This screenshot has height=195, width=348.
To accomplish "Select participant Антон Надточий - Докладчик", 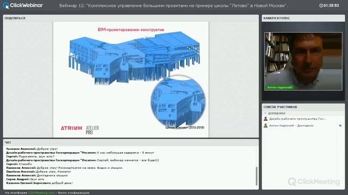I will click(291, 126).
